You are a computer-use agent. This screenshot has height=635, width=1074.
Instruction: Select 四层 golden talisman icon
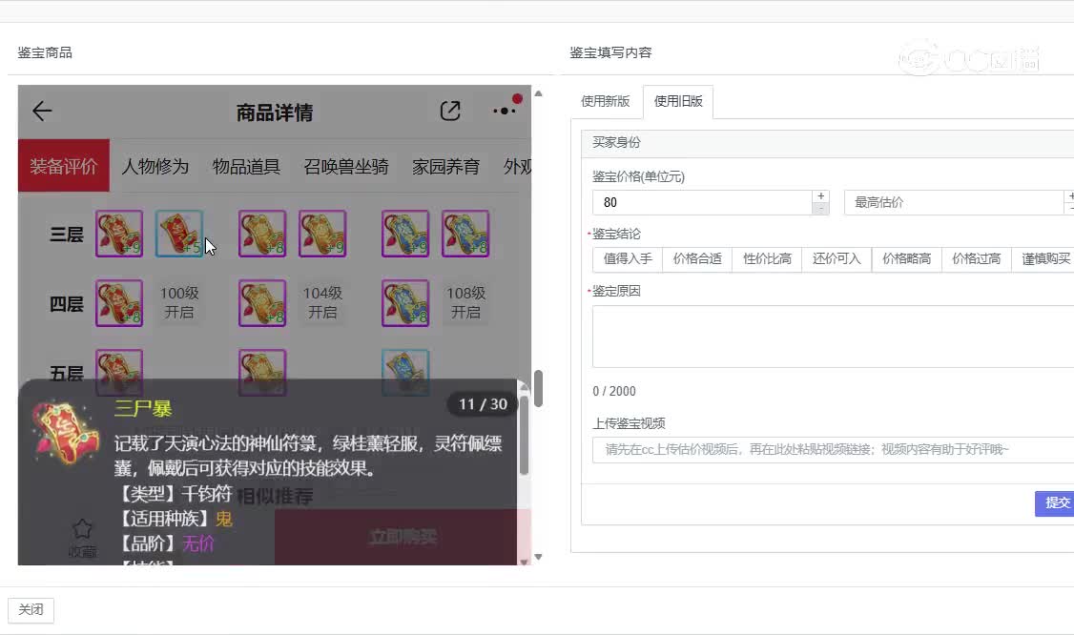[262, 303]
